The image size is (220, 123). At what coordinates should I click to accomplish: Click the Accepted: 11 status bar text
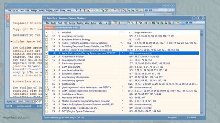point(174,118)
